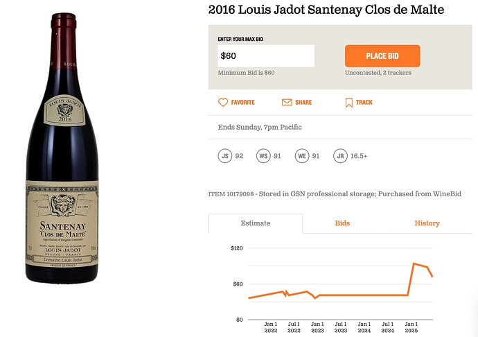Select the Estimate tab

255,223
